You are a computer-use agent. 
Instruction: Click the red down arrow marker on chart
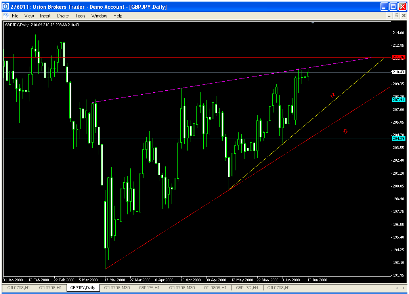point(345,132)
